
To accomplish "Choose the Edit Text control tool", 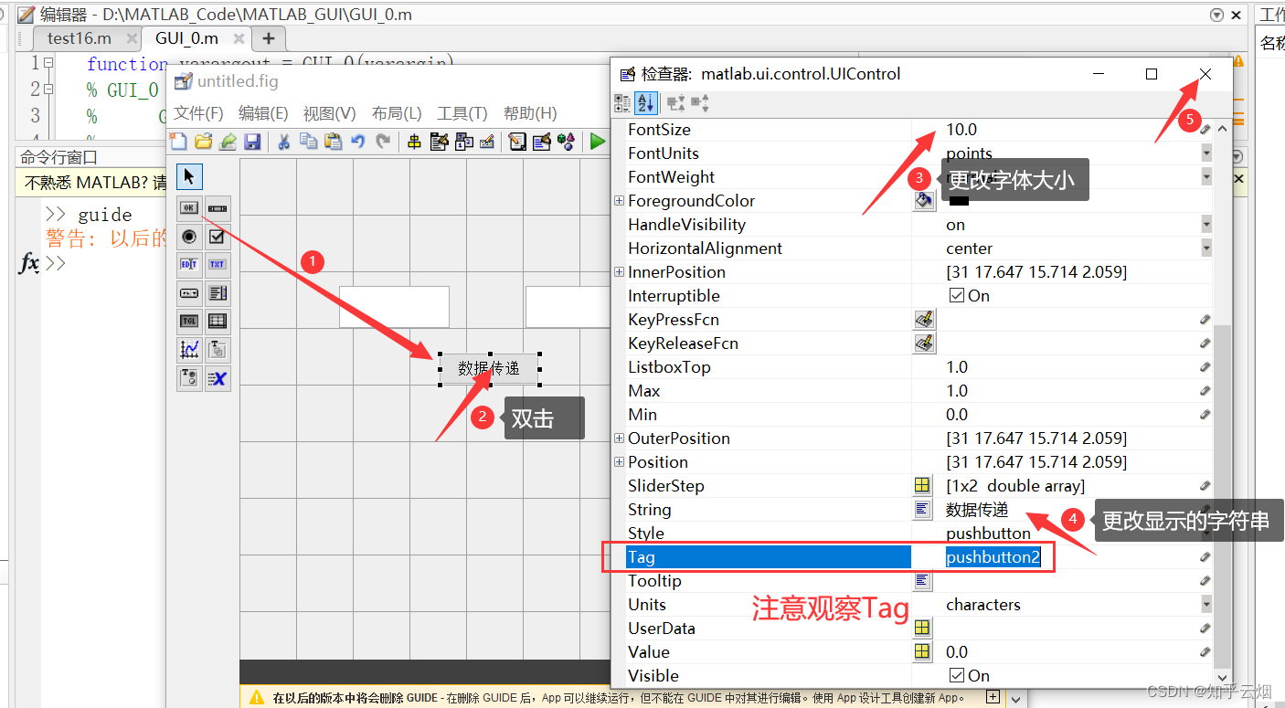I will 189,265.
